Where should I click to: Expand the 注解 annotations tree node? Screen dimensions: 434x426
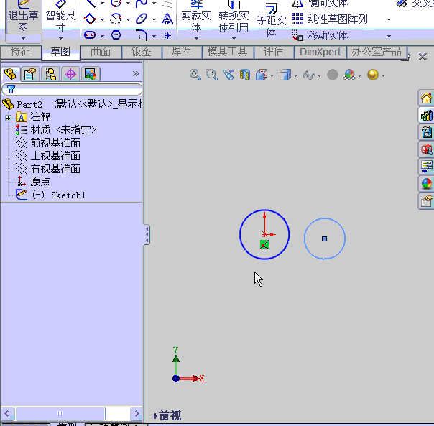8,119
